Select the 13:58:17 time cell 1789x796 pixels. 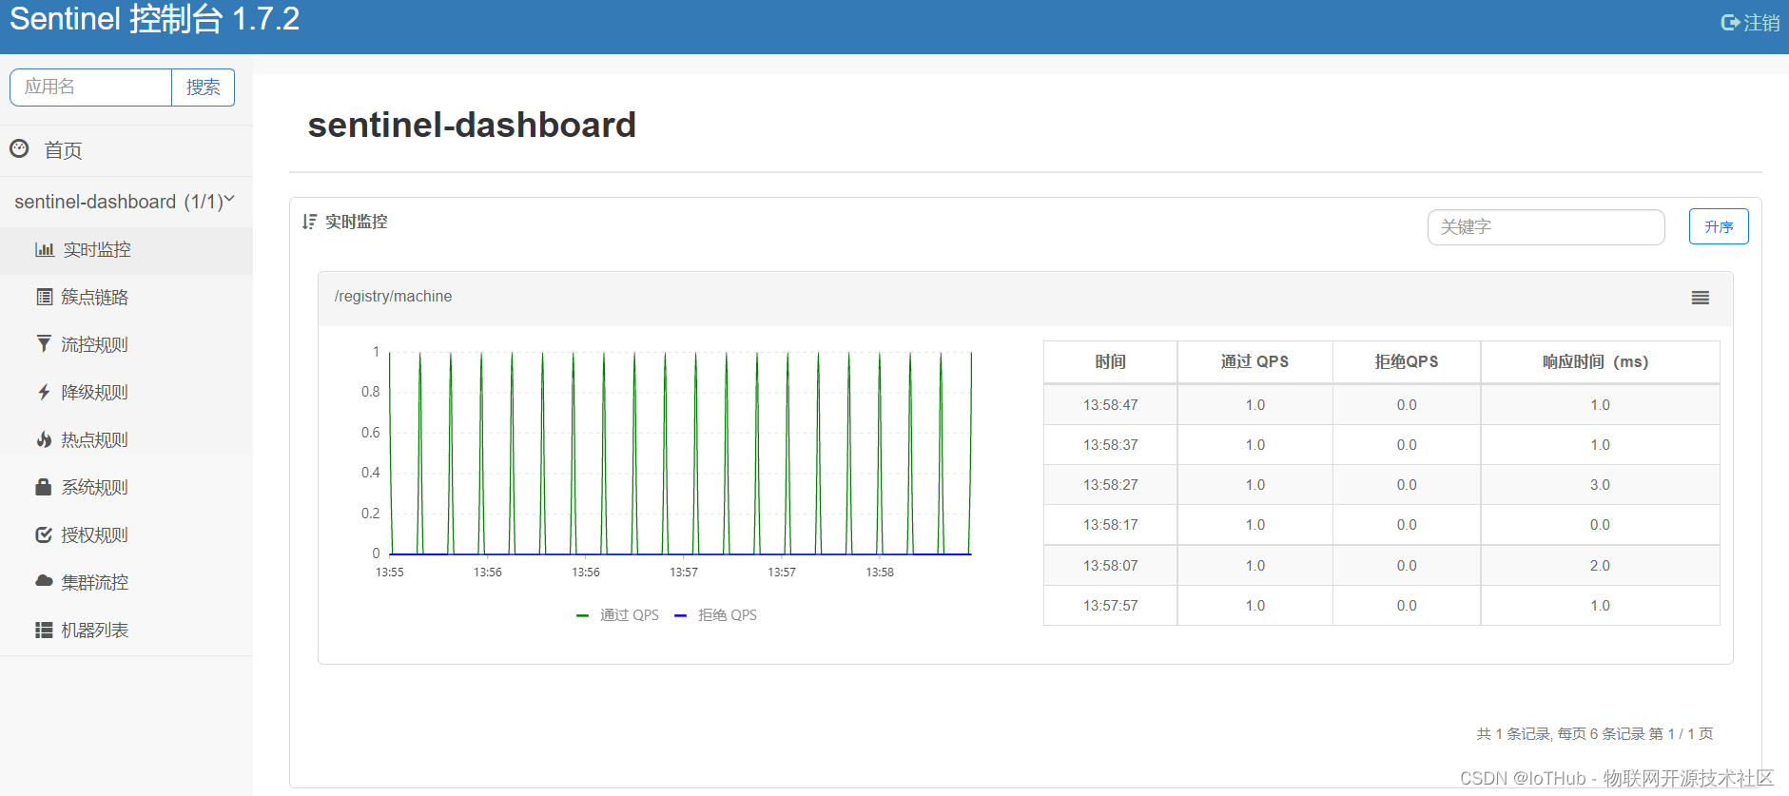1110,525
